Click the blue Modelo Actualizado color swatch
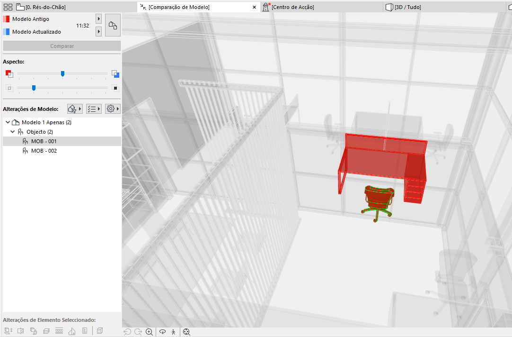Viewport: 512px width, 337px height. pyautogui.click(x=6, y=32)
